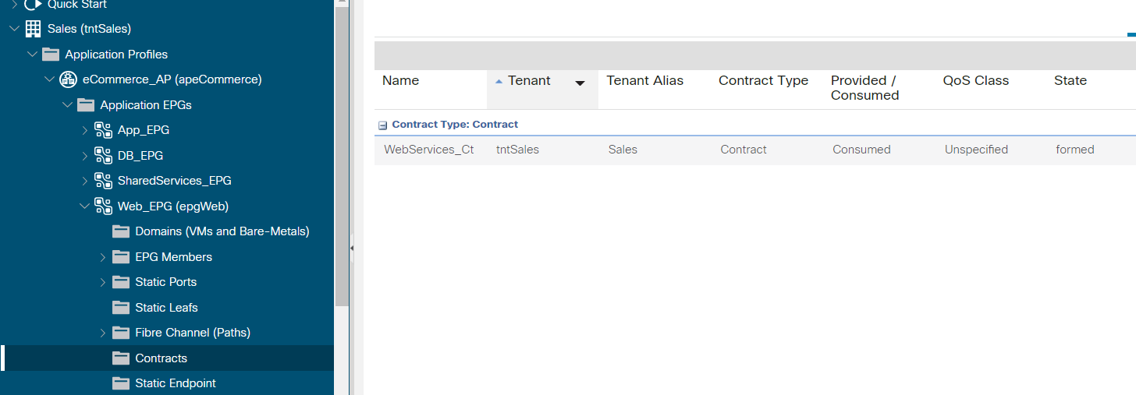Click the DB_EPG icon
This screenshot has width=1136, height=395.
point(103,155)
